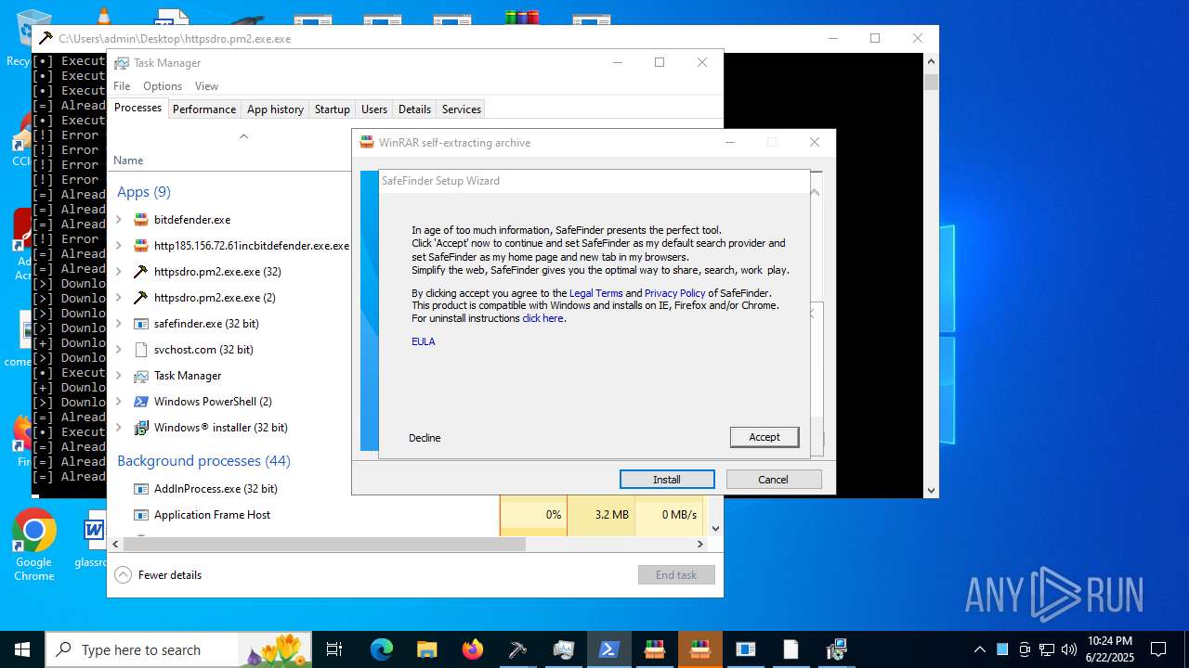Open Microsoft Edge from the taskbar
The height and width of the screenshot is (668, 1189).
tap(382, 649)
